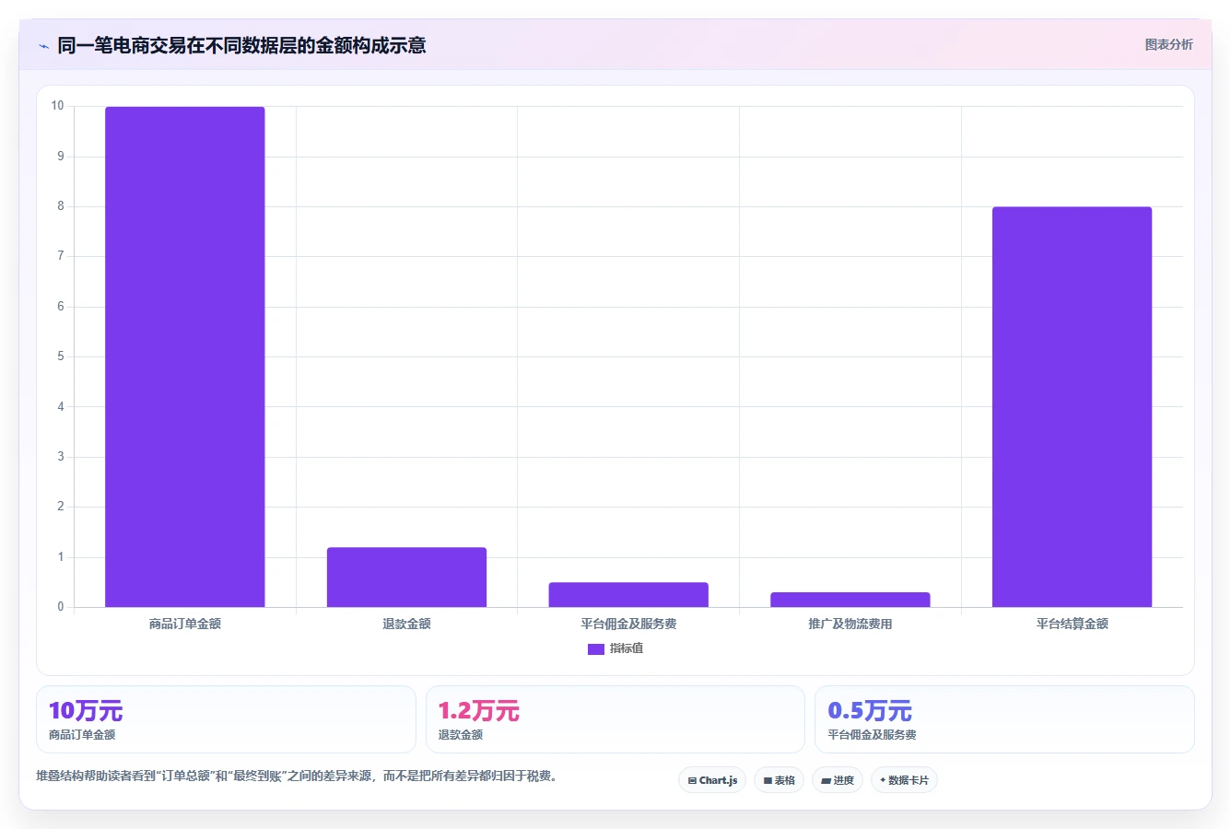Image resolution: width=1231 pixels, height=829 pixels.
Task: Select the 表格 tag chip
Action: (x=779, y=780)
